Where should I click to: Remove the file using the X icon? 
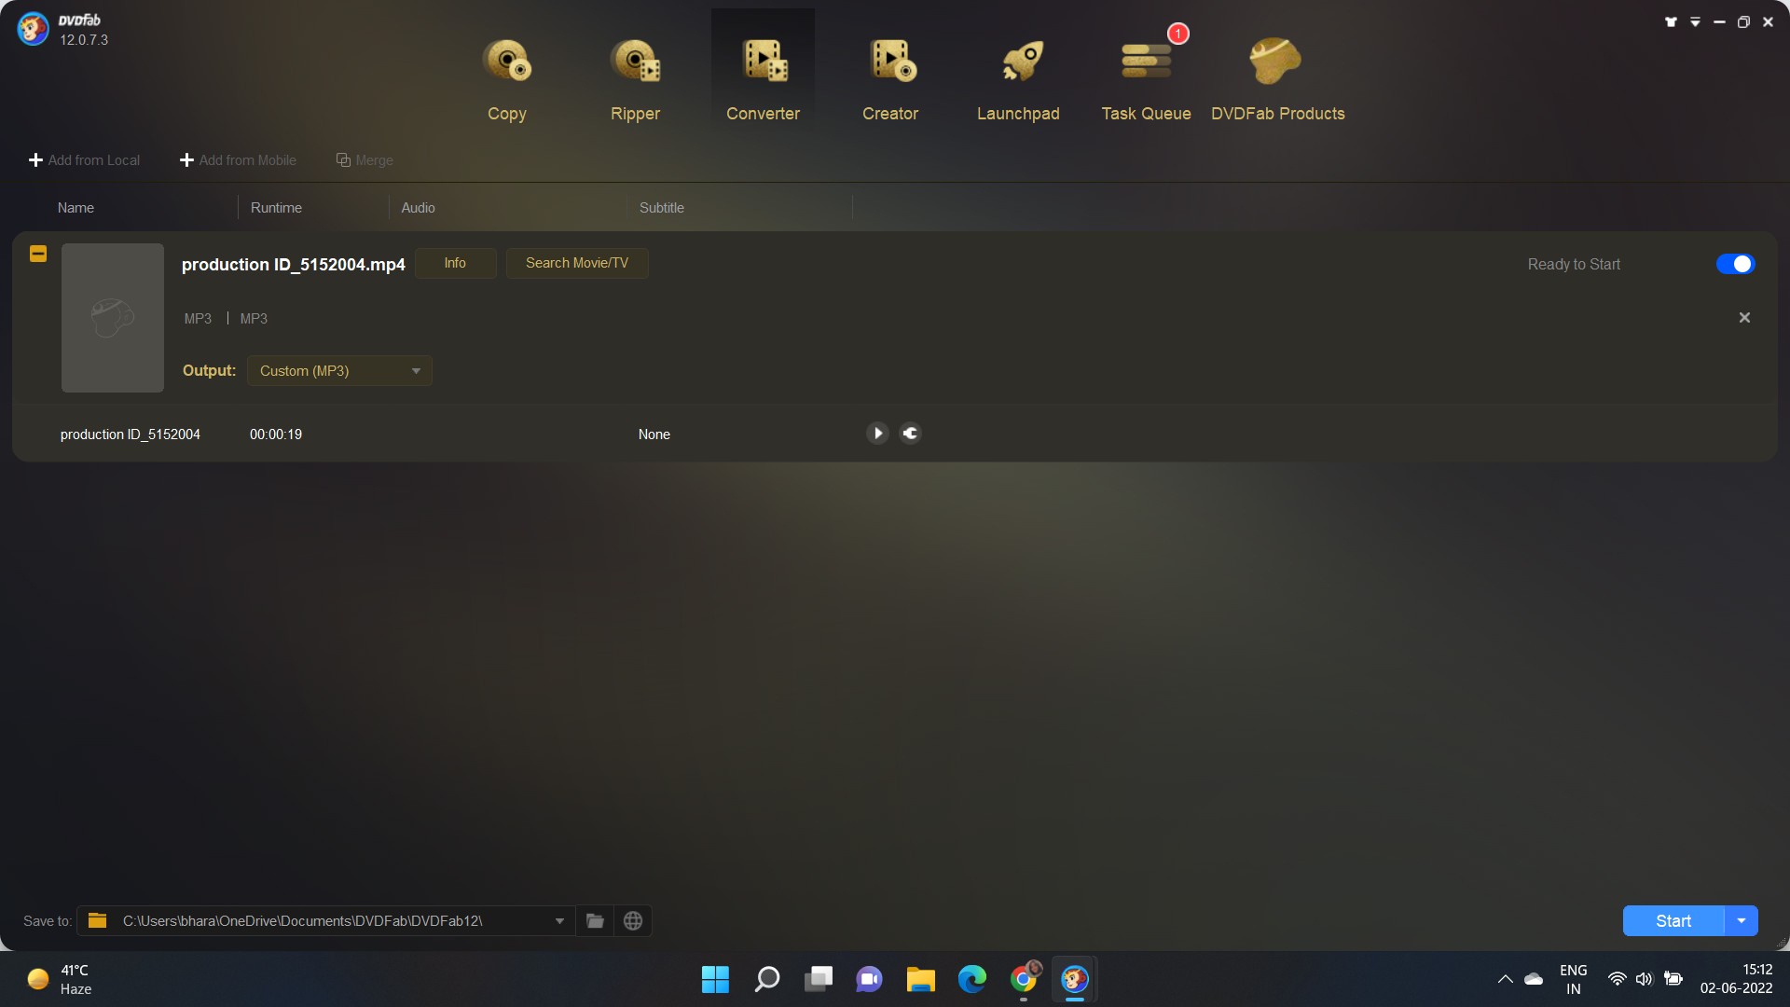1744,317
